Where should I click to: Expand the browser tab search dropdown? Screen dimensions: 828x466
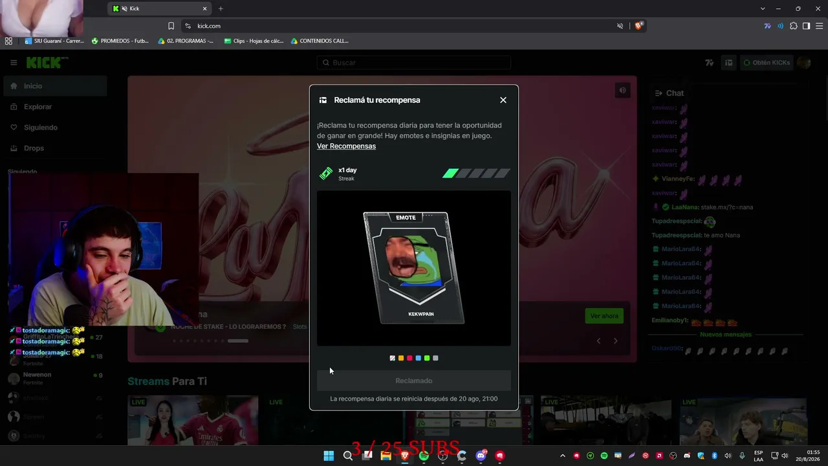click(x=763, y=8)
